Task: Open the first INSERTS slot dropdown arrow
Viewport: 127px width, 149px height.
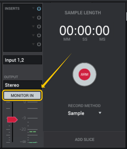Action: click(33, 8)
